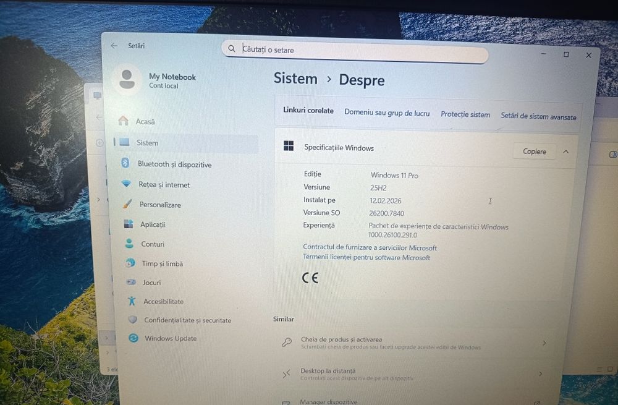Collapse the Specificațiile Windows section

pyautogui.click(x=566, y=152)
